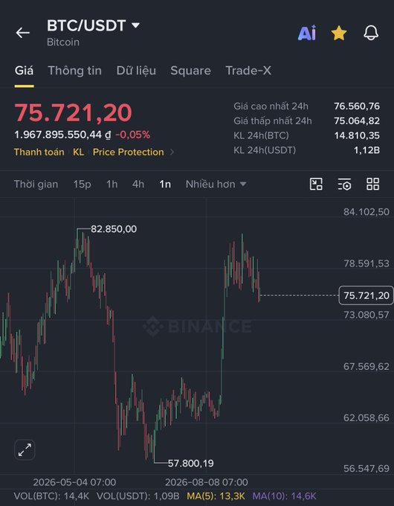Tap the 2026-08-08 07:00 date label
Image resolution: width=394 pixels, height=506 pixels.
point(207,482)
